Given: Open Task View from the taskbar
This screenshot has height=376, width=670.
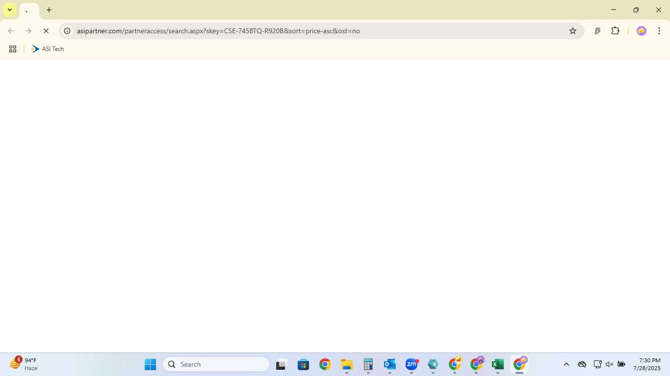Looking at the screenshot, I should (x=282, y=364).
